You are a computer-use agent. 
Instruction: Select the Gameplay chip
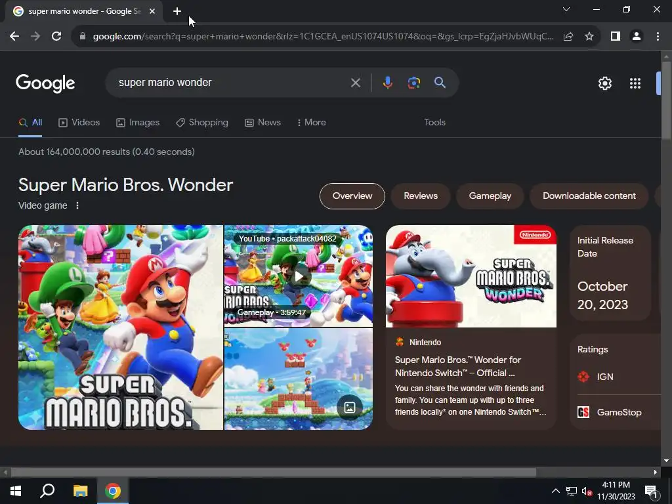[x=490, y=196]
